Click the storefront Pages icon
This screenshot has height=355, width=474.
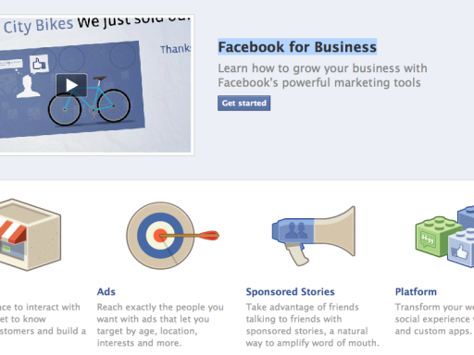[x=30, y=235]
